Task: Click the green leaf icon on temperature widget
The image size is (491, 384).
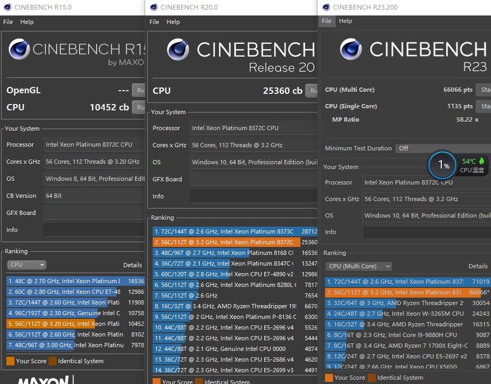Action: click(481, 161)
